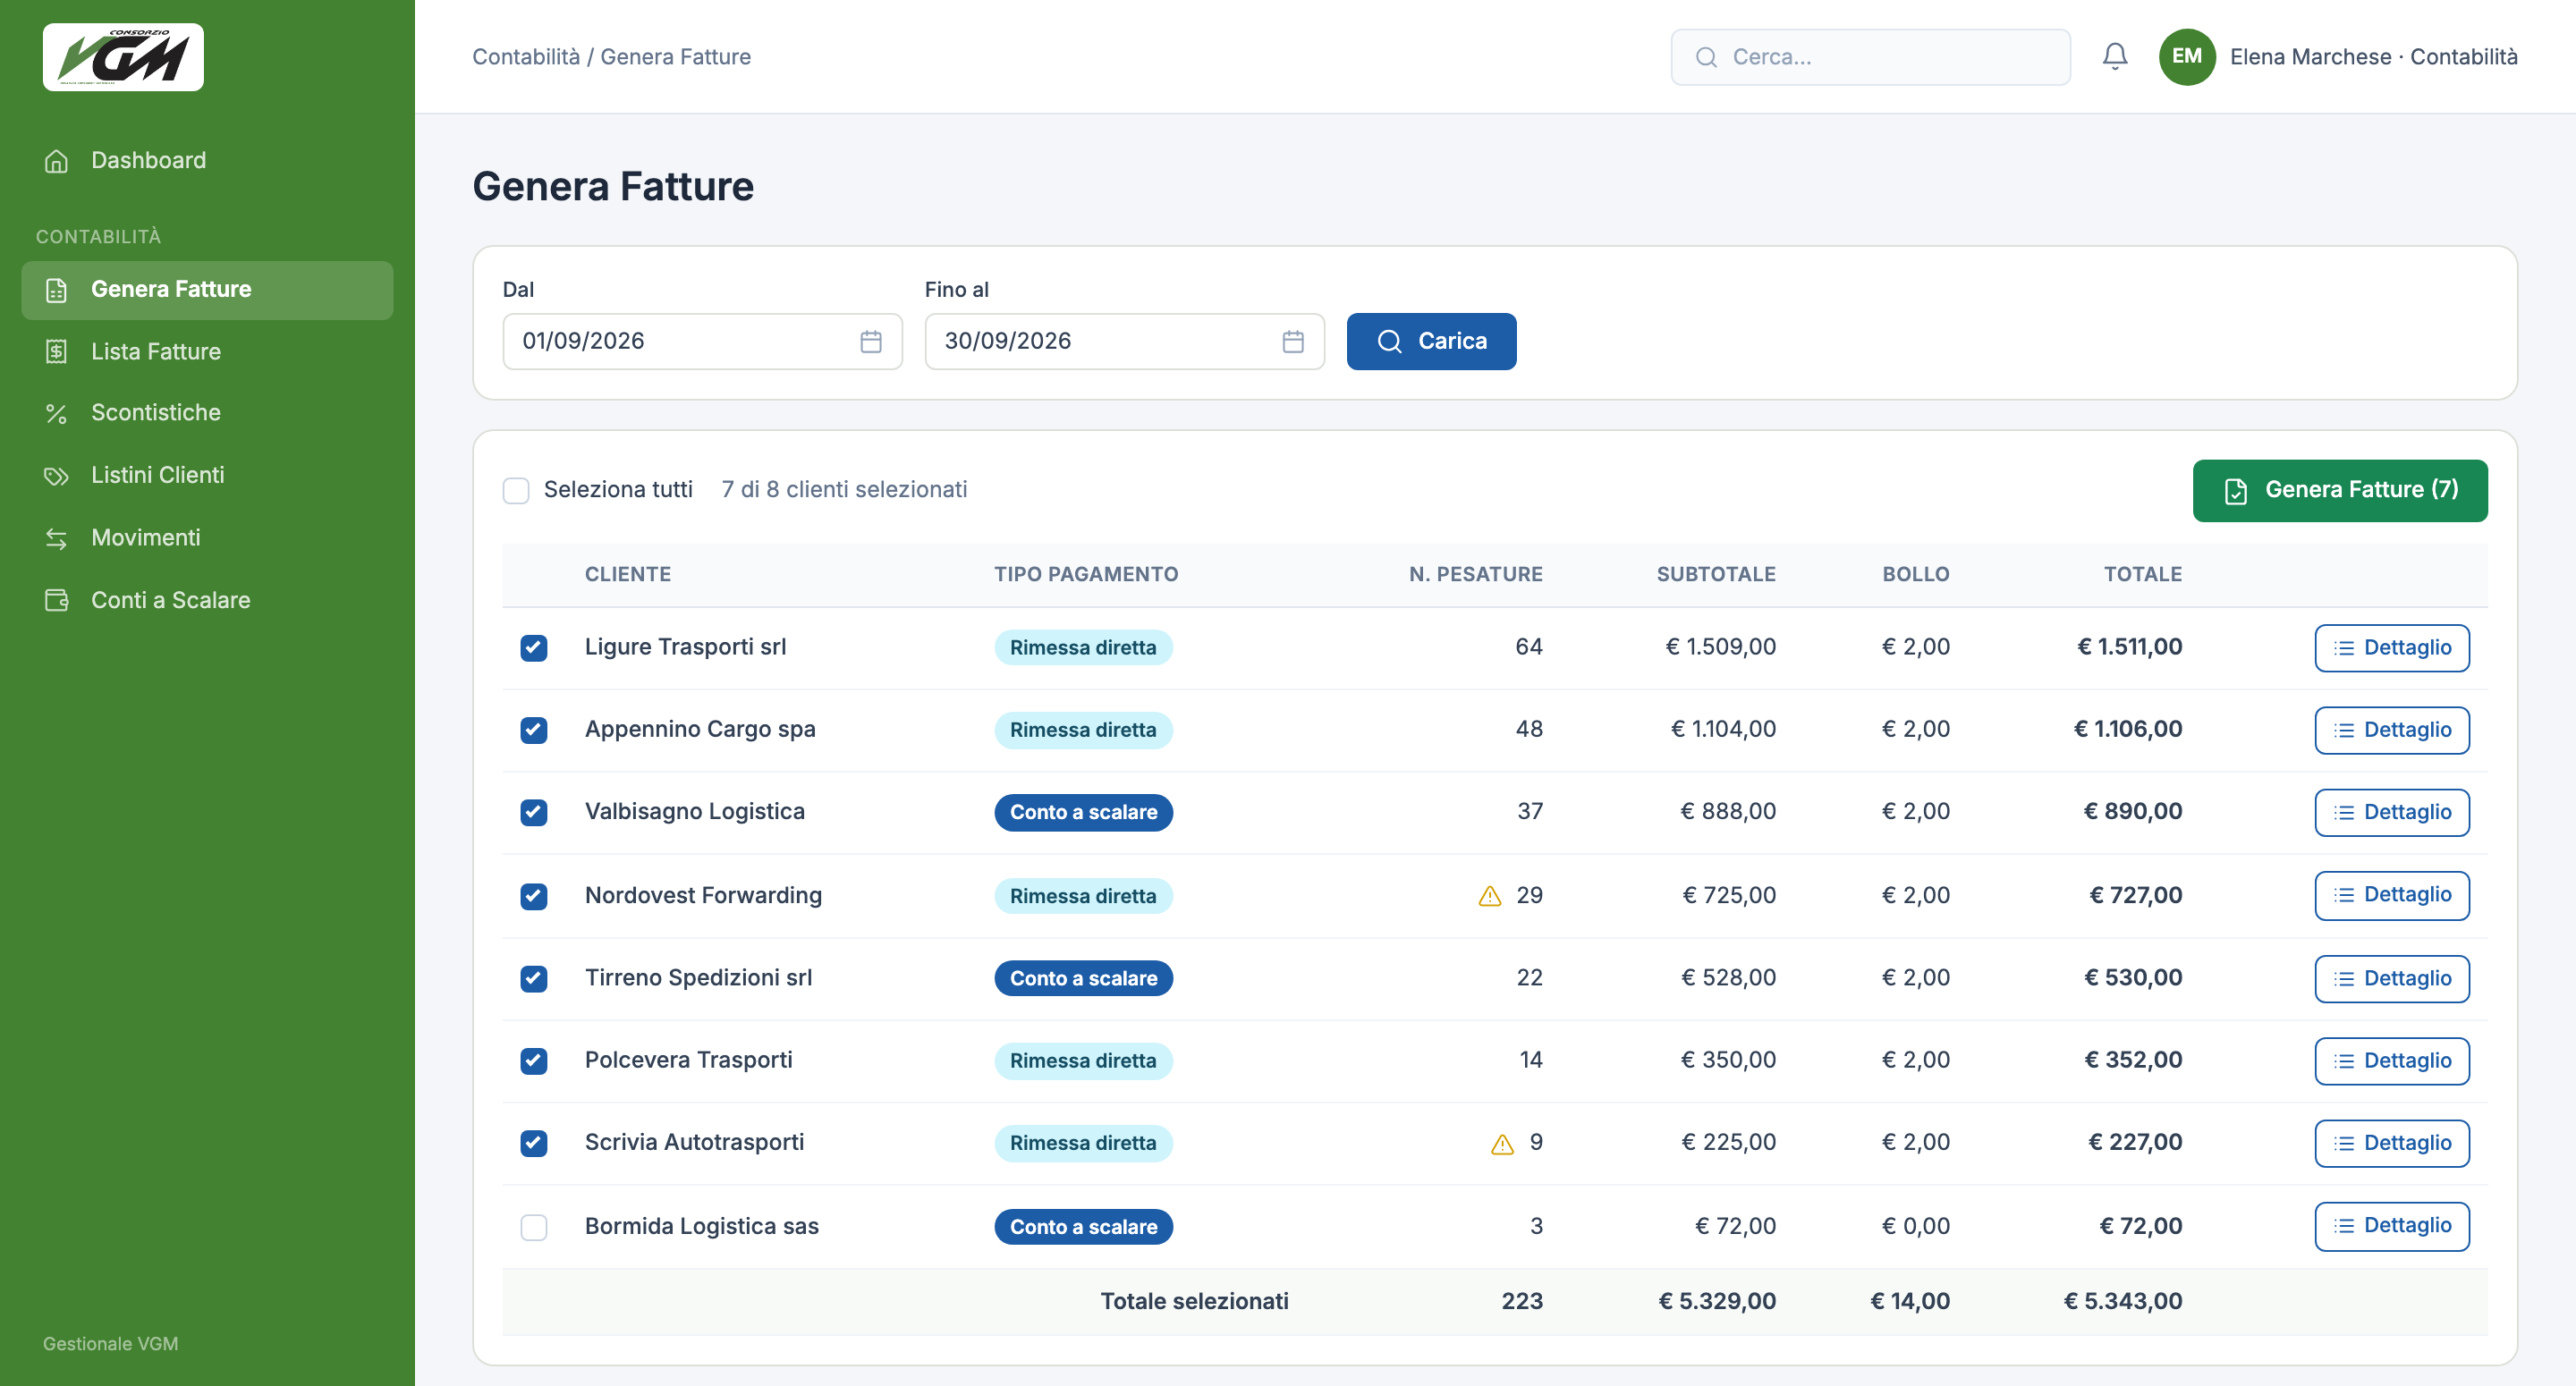This screenshot has height=1386, width=2576.
Task: Click the Genera Fatture (7) button
Action: tap(2339, 490)
